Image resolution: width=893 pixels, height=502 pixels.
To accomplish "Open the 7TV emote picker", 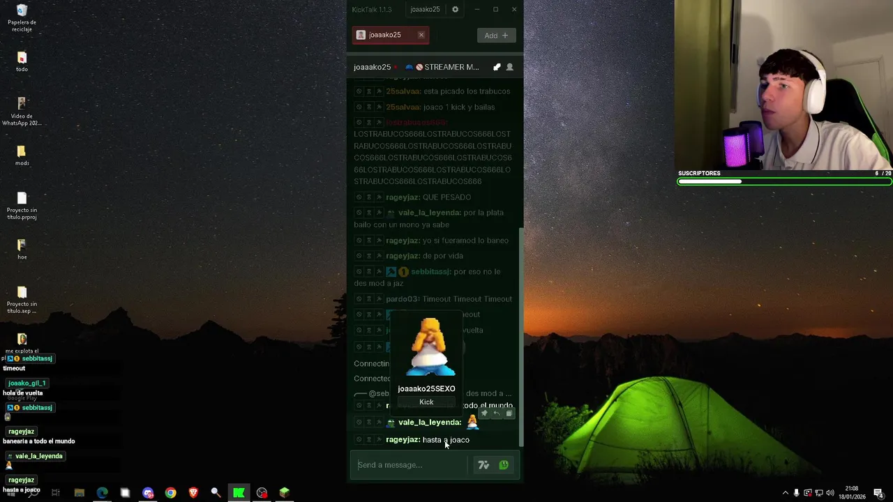I will point(483,465).
